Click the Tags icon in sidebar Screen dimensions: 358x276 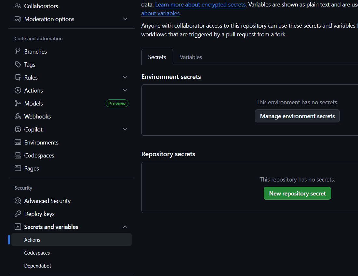pos(18,64)
